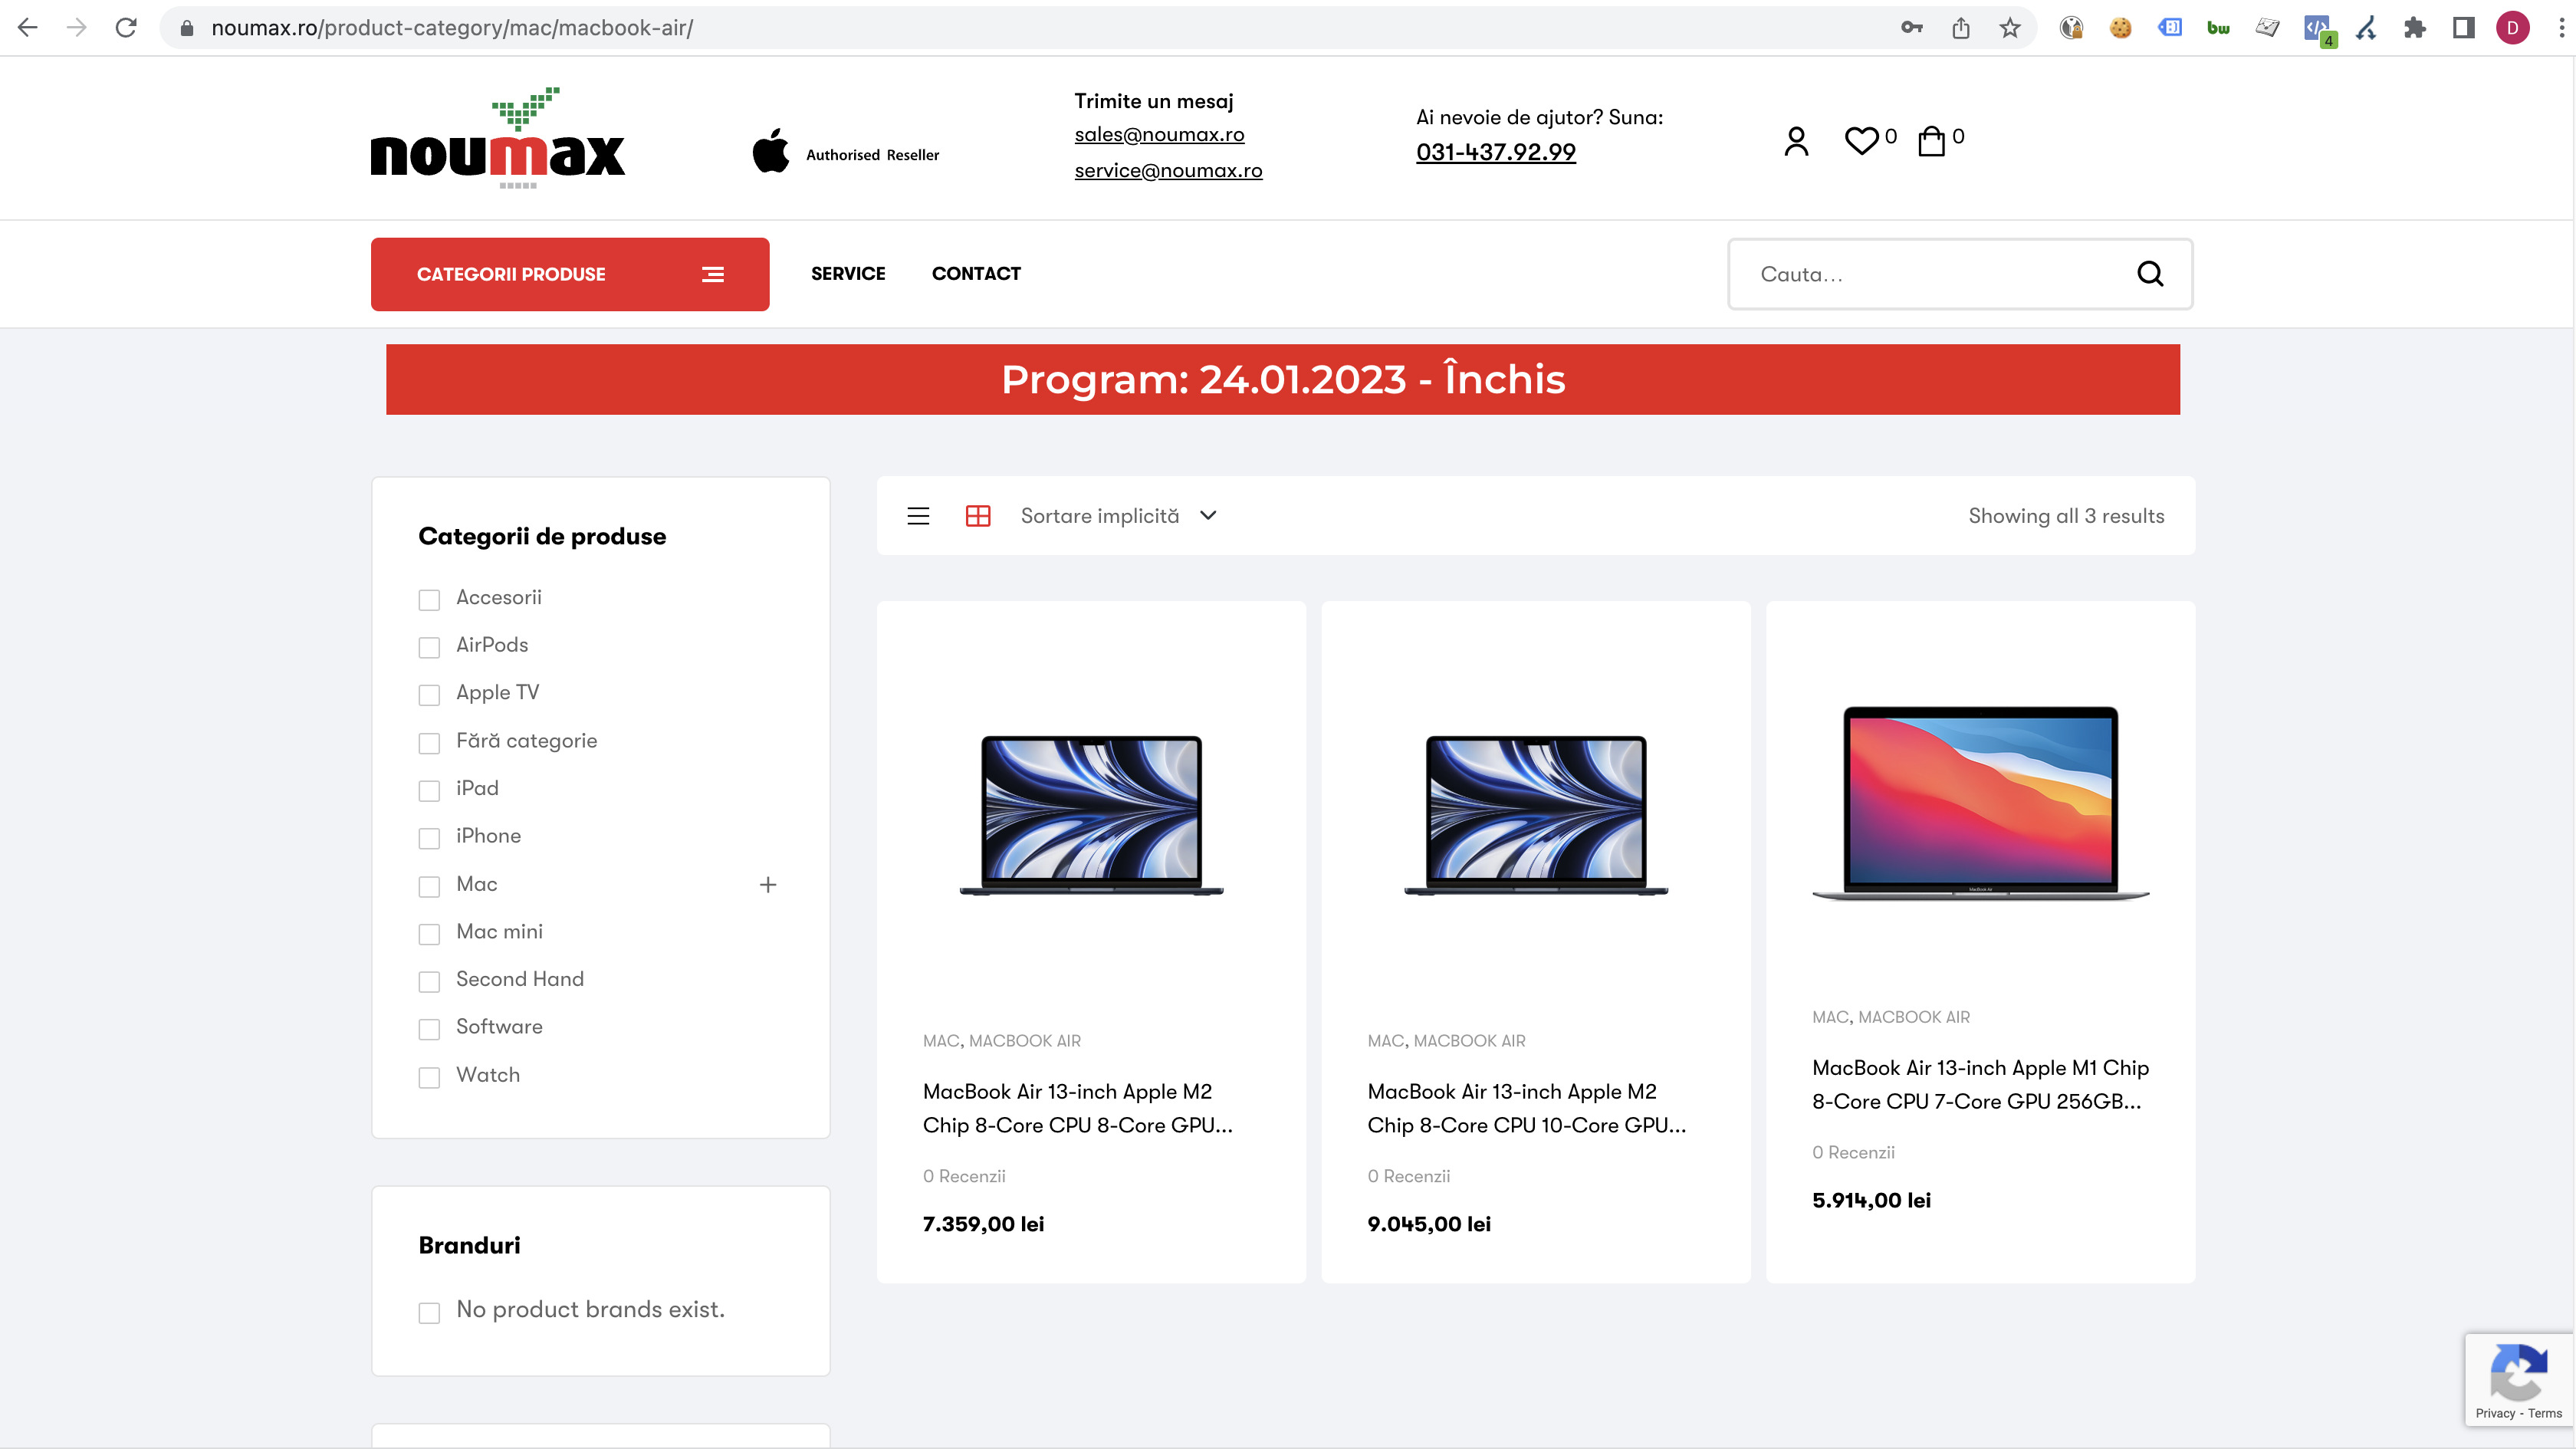Open the code extension icon with badge 4
The height and width of the screenshot is (1449, 2576).
coord(2318,29)
